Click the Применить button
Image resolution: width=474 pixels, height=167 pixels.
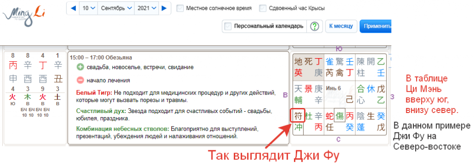point(376,26)
